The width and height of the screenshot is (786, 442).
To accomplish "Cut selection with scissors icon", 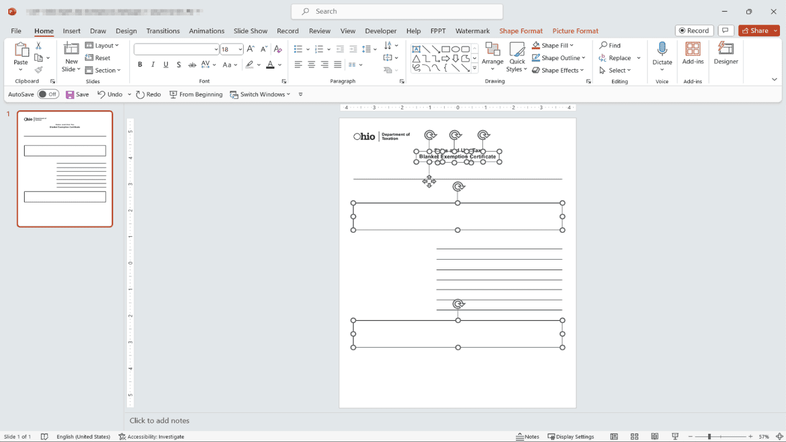I will click(38, 46).
